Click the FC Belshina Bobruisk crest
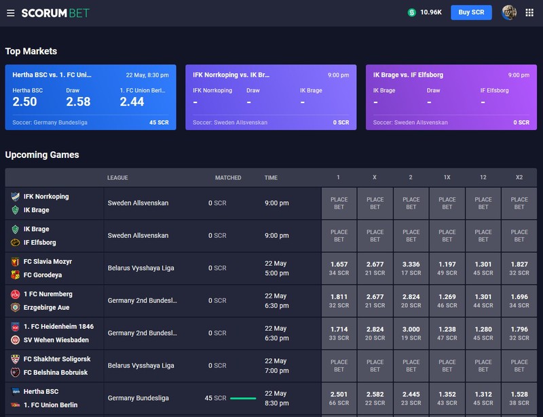Screen dimensions: 543x417 tap(15, 373)
